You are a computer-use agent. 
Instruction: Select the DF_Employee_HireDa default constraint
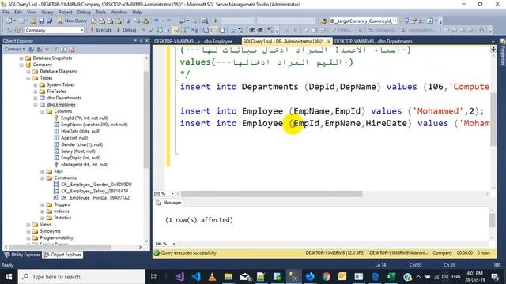(95, 198)
